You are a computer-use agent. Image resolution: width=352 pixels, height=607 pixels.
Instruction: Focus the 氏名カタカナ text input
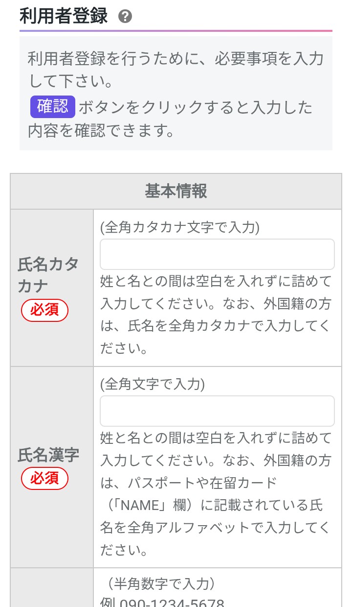coord(217,254)
